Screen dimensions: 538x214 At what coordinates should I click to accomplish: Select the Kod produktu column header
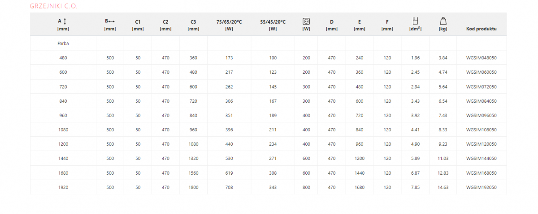click(481, 29)
